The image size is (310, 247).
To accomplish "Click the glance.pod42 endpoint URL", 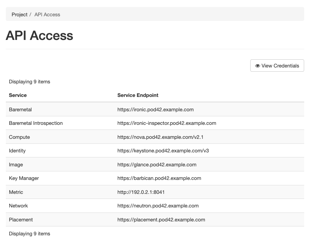I will (157, 164).
